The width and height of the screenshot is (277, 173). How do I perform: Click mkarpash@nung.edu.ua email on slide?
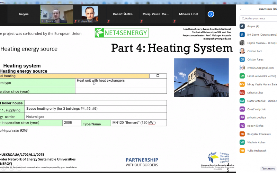(217, 39)
